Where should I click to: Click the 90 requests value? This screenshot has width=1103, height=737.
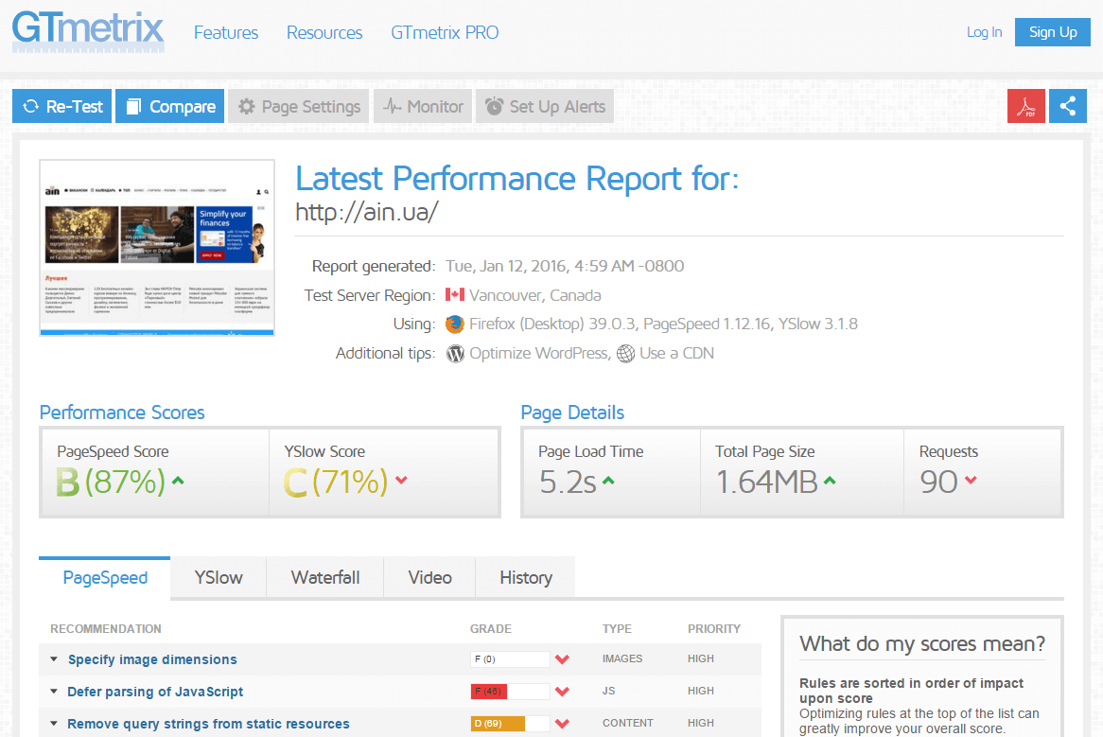(x=939, y=482)
